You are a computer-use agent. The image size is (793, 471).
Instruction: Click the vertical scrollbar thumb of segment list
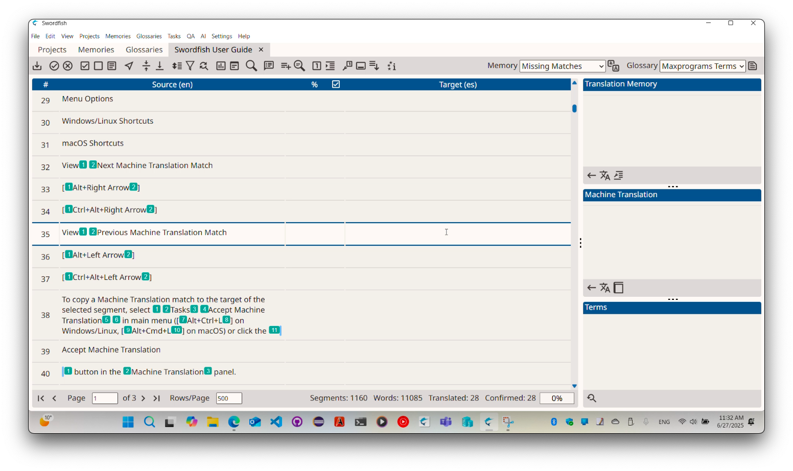click(x=574, y=108)
